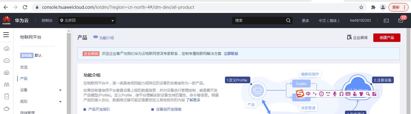The width and height of the screenshot is (411, 114).
Task: Click the eye icon next to 功能介绍
Action: pyautogui.click(x=96, y=37)
